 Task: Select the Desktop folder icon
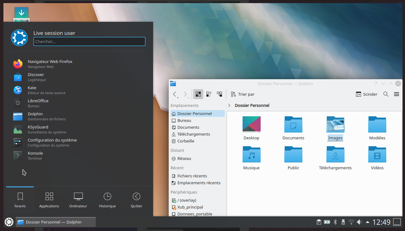pos(252,124)
